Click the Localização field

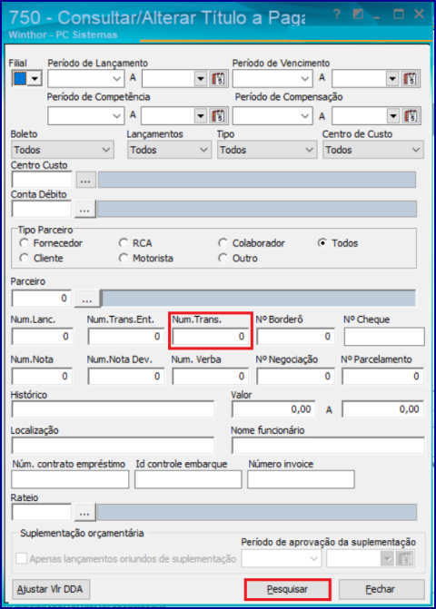point(113,445)
